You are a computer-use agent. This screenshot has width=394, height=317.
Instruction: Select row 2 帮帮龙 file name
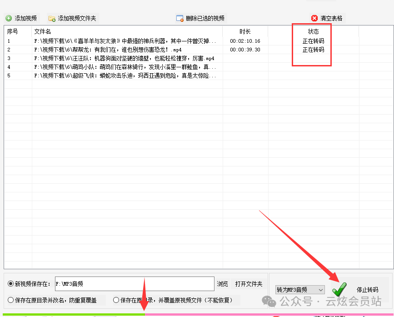[x=108, y=50]
